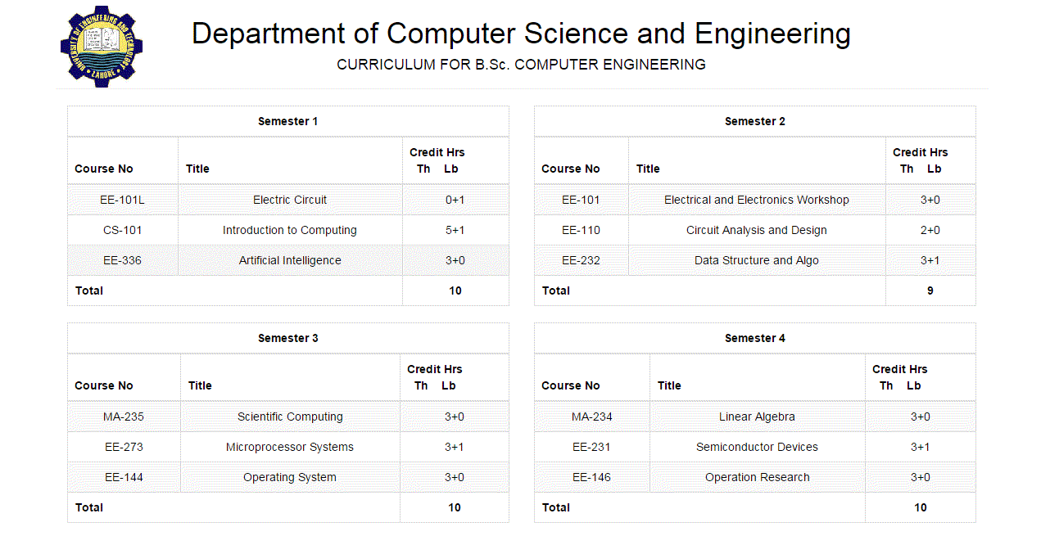
Task: Select the Semester 2 table header
Action: click(x=754, y=121)
